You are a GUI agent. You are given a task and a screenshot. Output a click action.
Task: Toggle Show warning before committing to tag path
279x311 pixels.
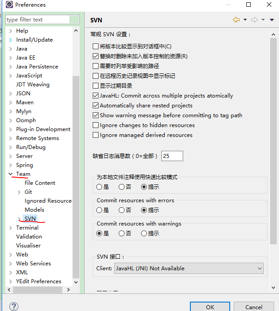click(95, 115)
